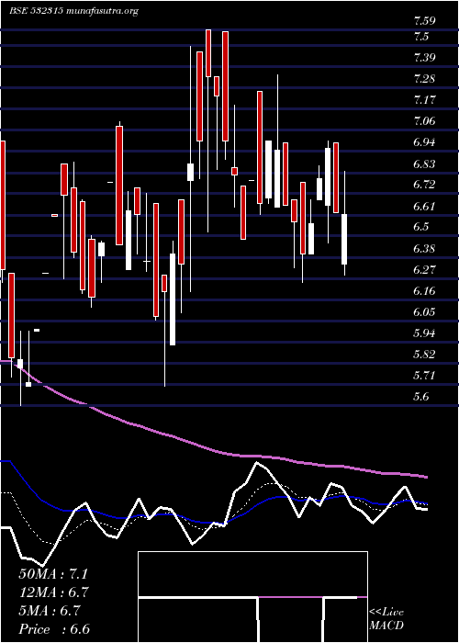This screenshot has height=643, width=459.
Task: Click the Price : 6.6 readout
Action: [x=54, y=629]
